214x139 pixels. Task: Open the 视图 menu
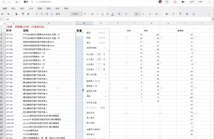pos(49,8)
